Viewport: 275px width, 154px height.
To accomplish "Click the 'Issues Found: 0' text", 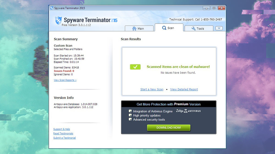I will click(64, 71).
